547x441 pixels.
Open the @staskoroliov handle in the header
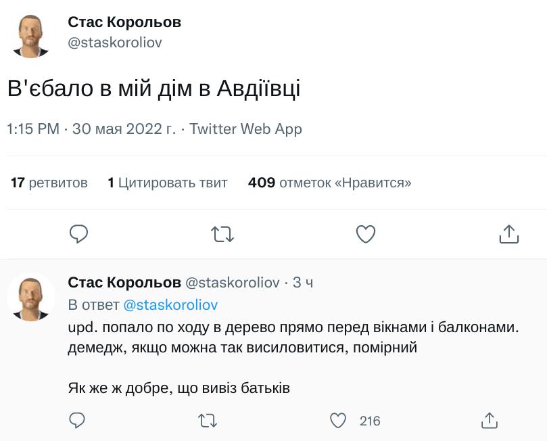click(x=115, y=43)
